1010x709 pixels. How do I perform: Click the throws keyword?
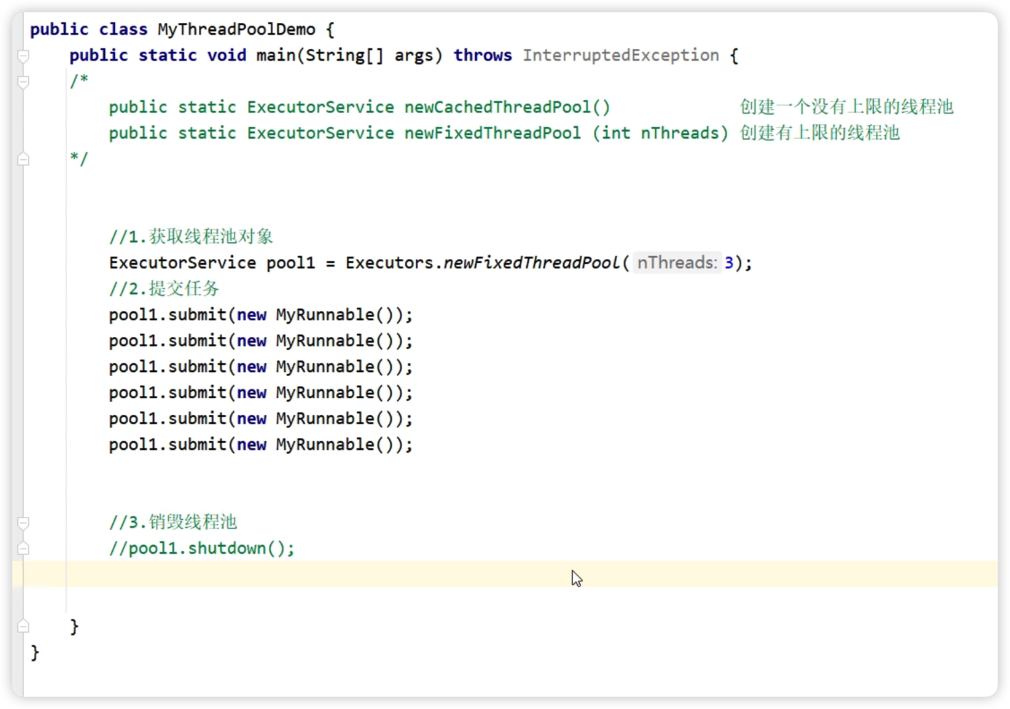pyautogui.click(x=482, y=55)
